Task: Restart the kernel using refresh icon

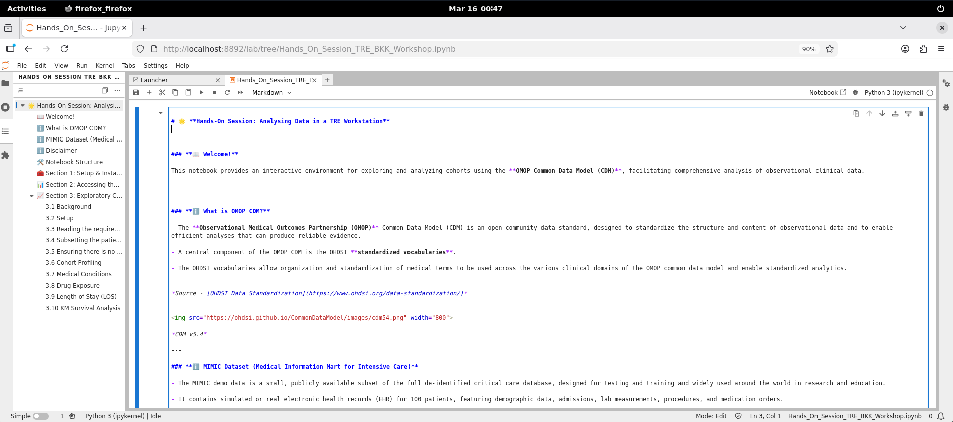Action: 227,92
